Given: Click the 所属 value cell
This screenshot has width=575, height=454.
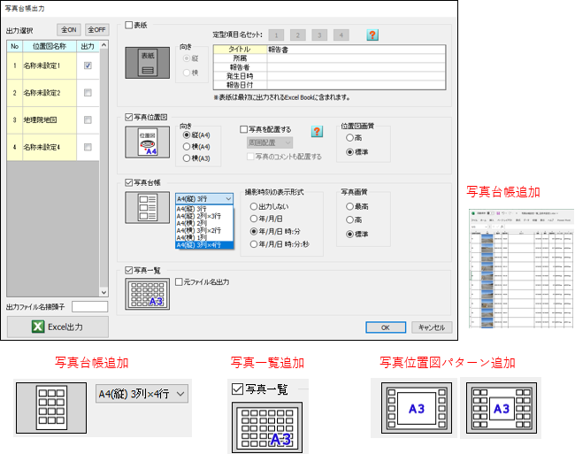Looking at the screenshot, I should coord(356,58).
